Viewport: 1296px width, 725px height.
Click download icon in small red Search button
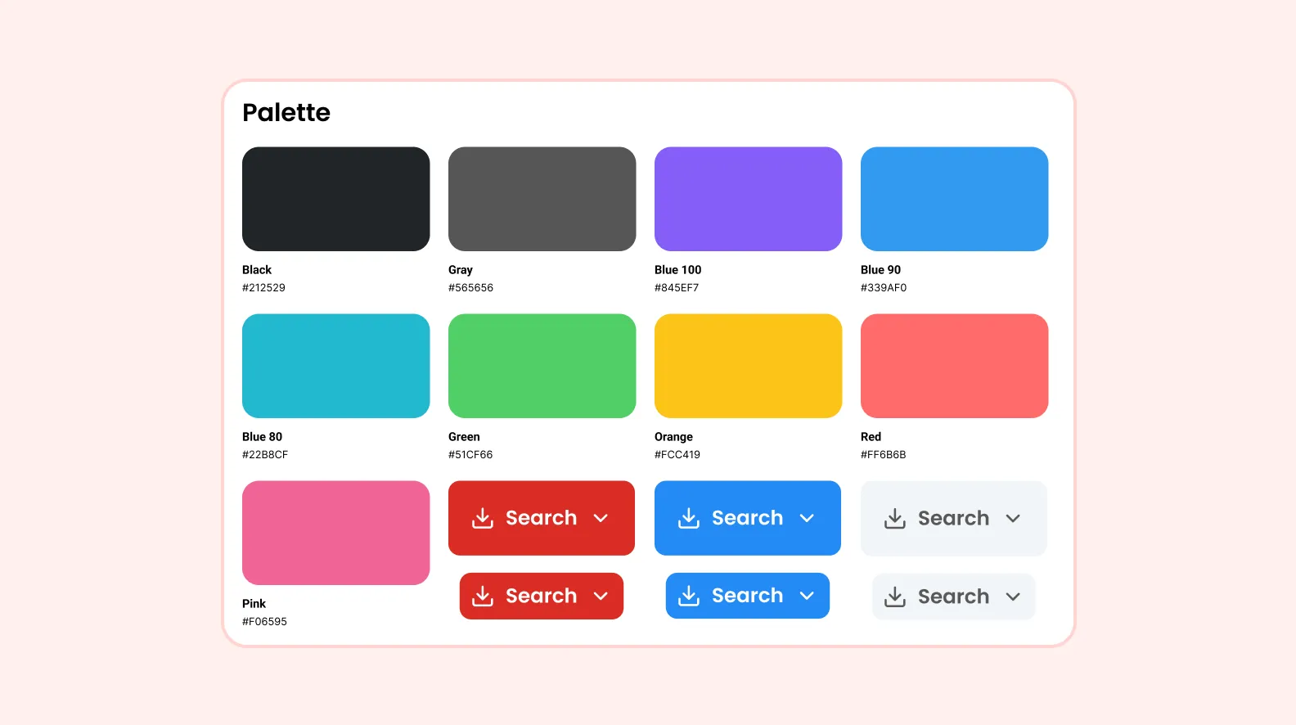tap(483, 596)
